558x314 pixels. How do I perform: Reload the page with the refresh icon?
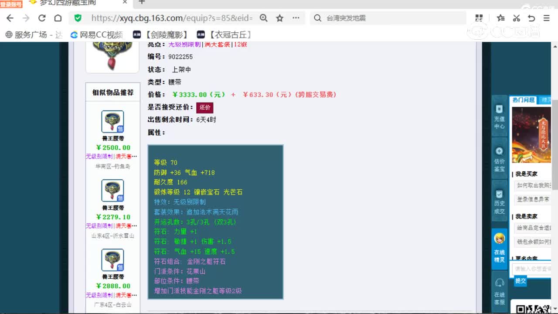point(42,18)
